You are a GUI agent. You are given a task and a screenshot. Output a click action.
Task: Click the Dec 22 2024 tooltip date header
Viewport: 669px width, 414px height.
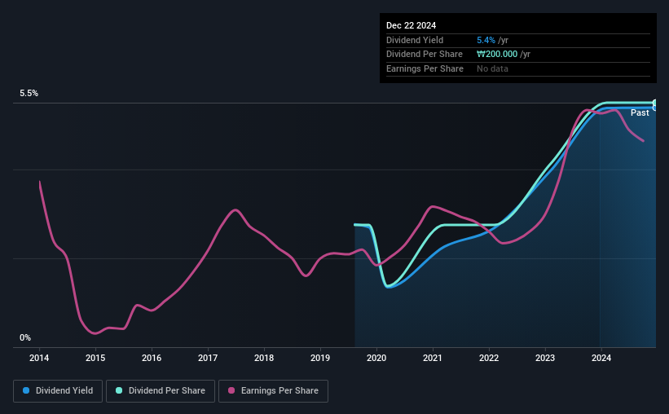point(411,25)
